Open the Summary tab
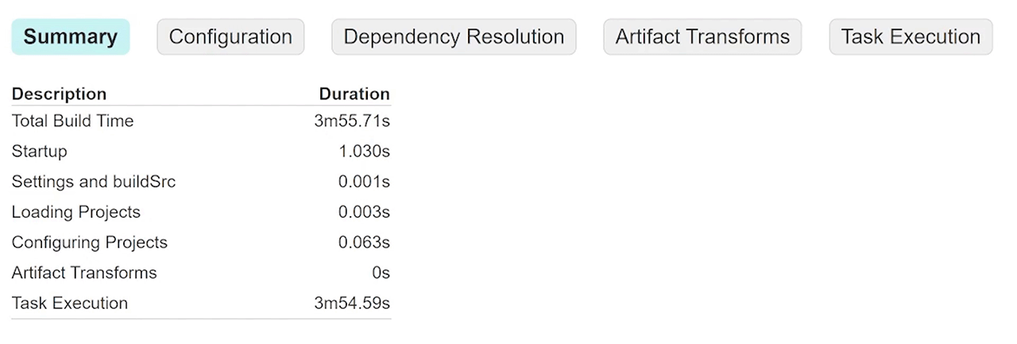Viewport: 1017px width, 344px height. [x=70, y=37]
